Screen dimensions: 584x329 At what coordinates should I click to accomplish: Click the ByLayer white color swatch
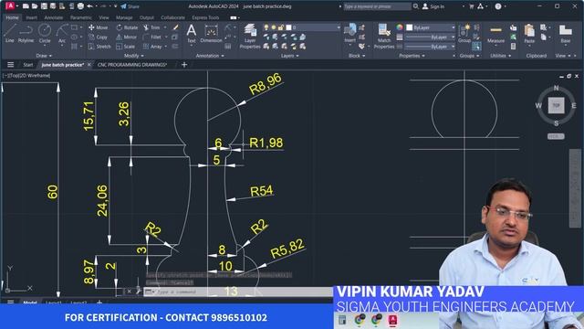[410, 27]
